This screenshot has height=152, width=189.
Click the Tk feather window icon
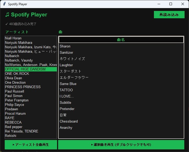click(x=4, y=4)
